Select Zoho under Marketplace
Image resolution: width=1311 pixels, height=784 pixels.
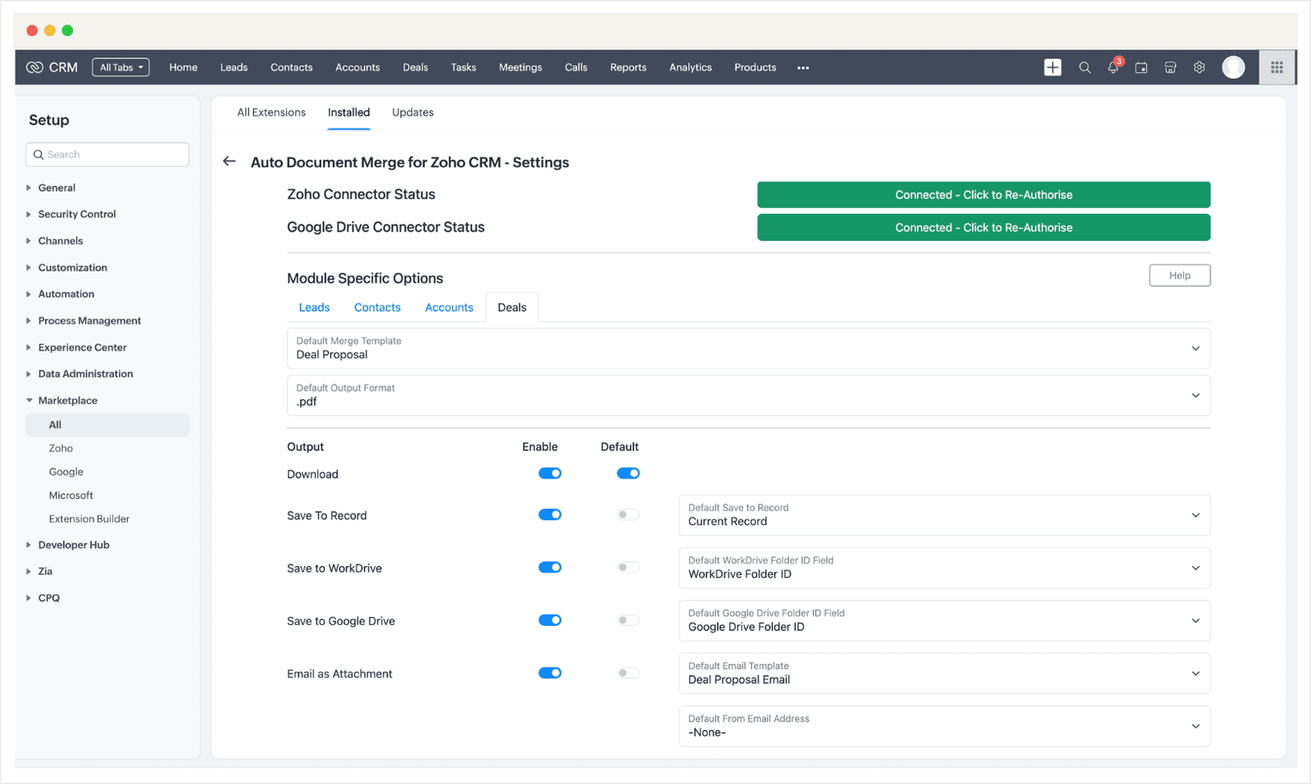click(x=61, y=448)
